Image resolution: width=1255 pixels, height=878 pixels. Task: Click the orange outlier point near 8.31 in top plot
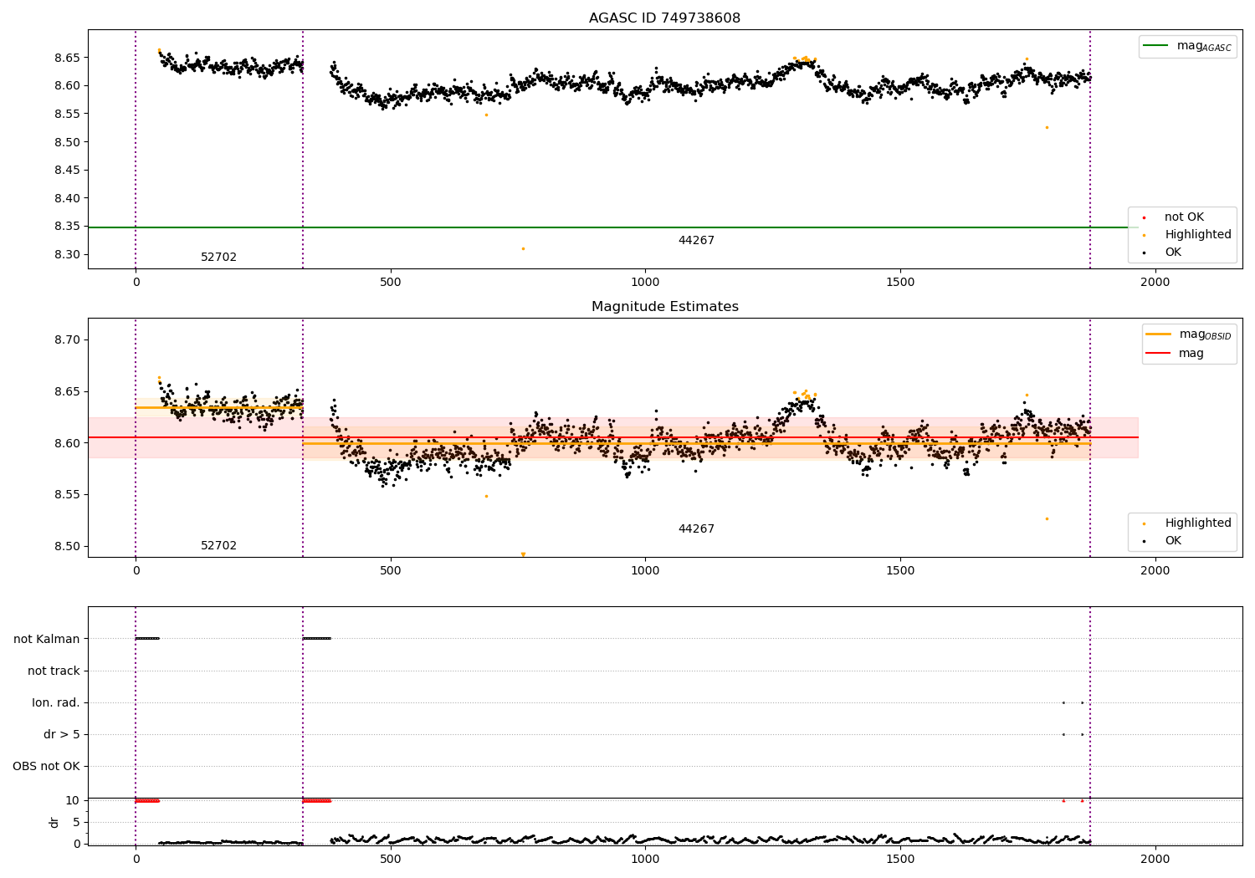coord(523,248)
